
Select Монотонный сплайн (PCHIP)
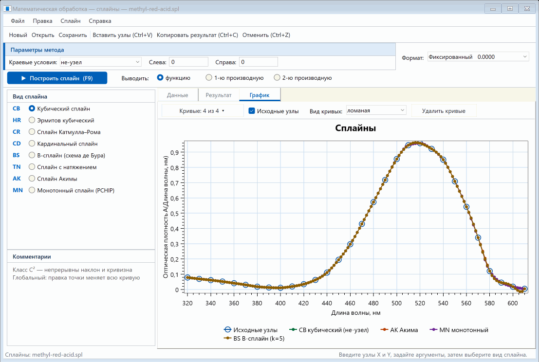point(32,190)
